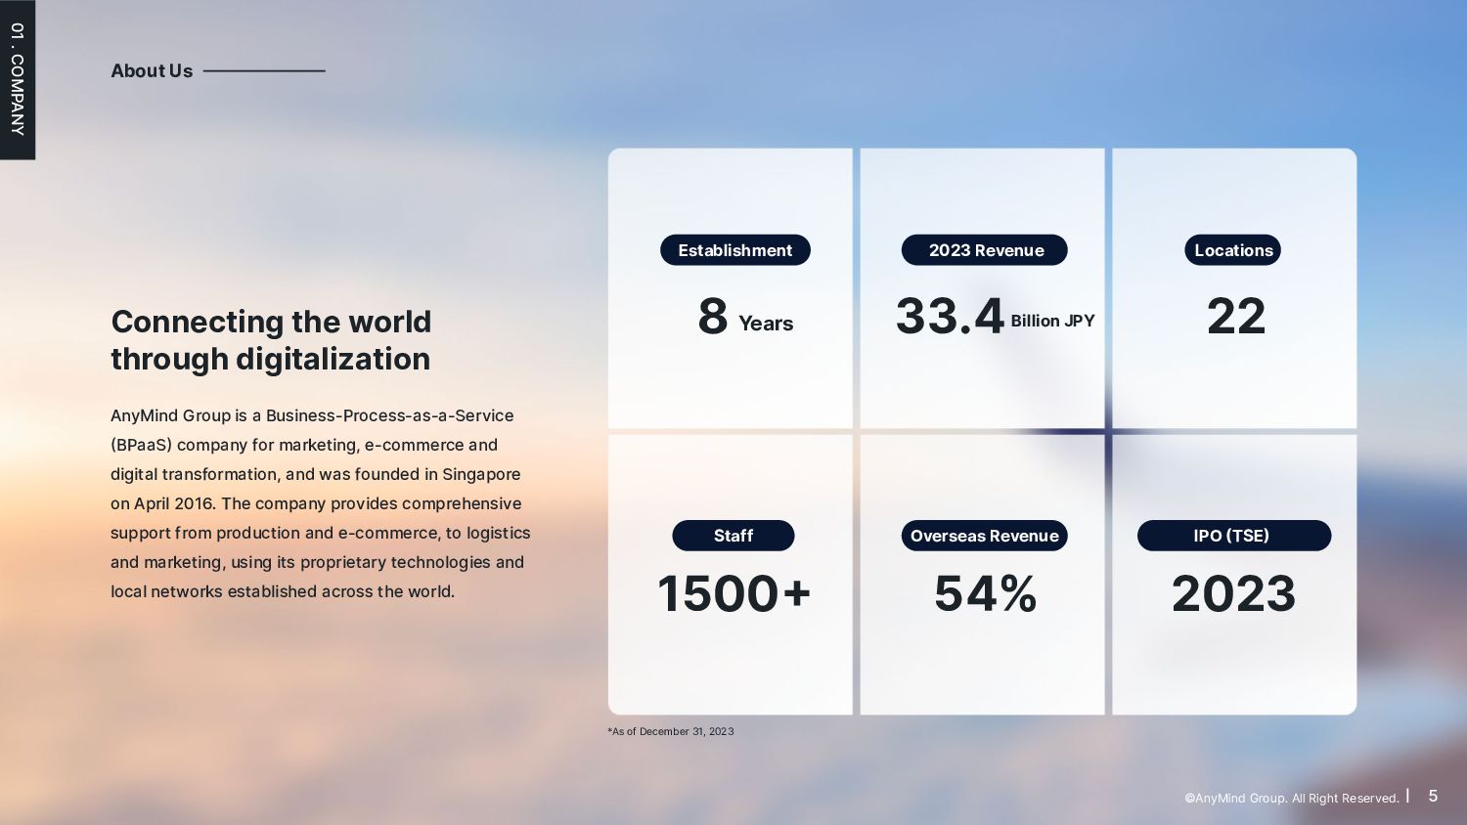Image resolution: width=1467 pixels, height=825 pixels.
Task: Click the '©AnyMind Group. All Right Reserved.' footer
Action: [1292, 798]
